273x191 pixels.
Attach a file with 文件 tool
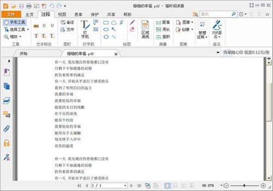coord(67,30)
